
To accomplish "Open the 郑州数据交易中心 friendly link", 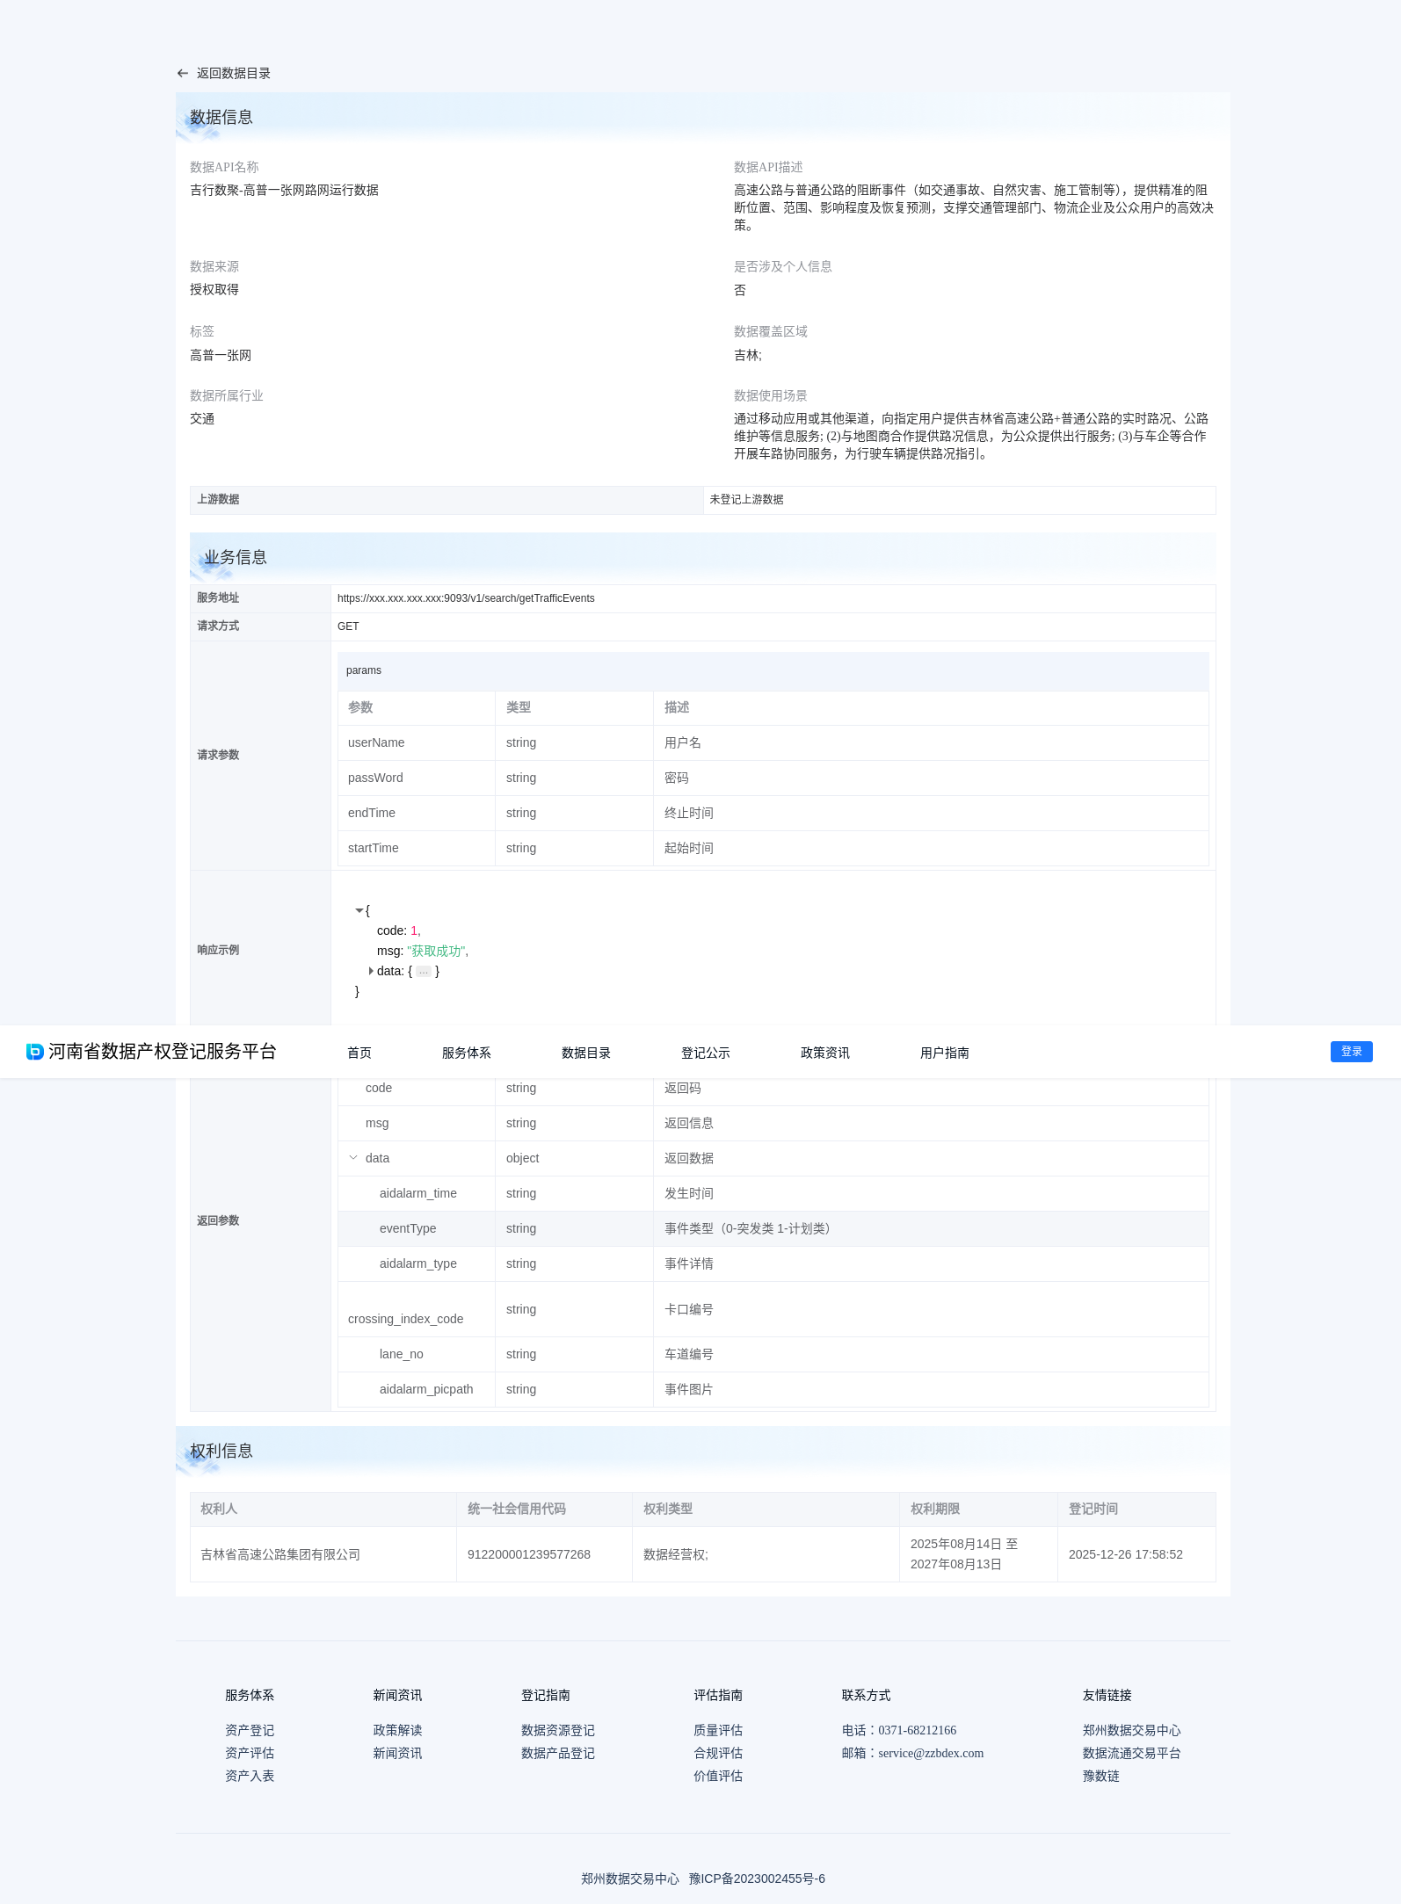I will click(x=1132, y=1730).
